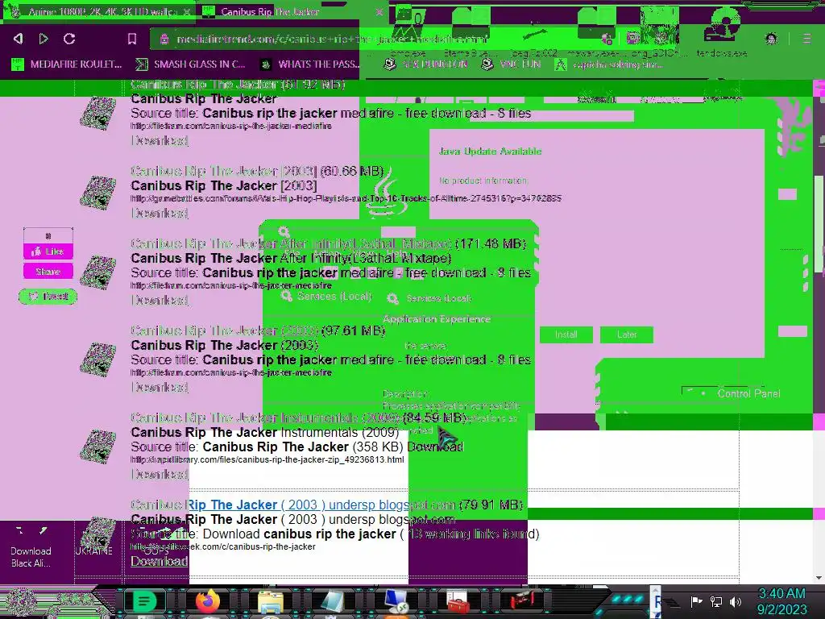Download the 61.92 MB Rip The Jacker result

point(160,140)
